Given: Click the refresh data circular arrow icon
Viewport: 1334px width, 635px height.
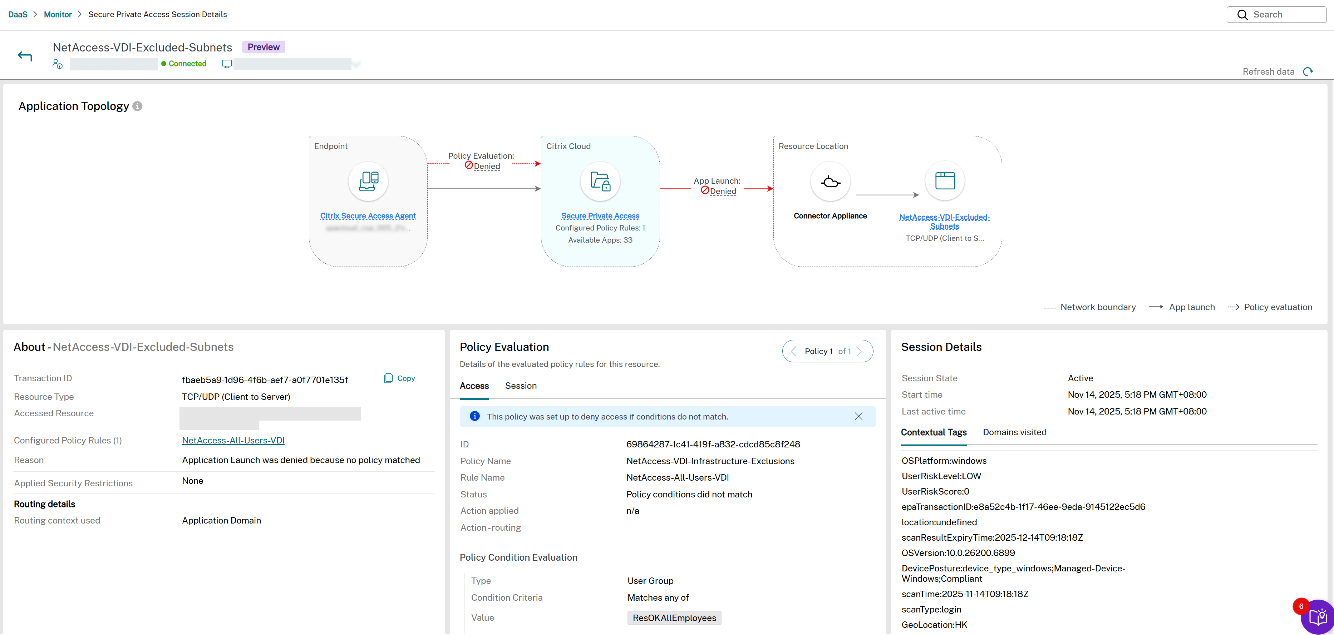Looking at the screenshot, I should click(1308, 71).
